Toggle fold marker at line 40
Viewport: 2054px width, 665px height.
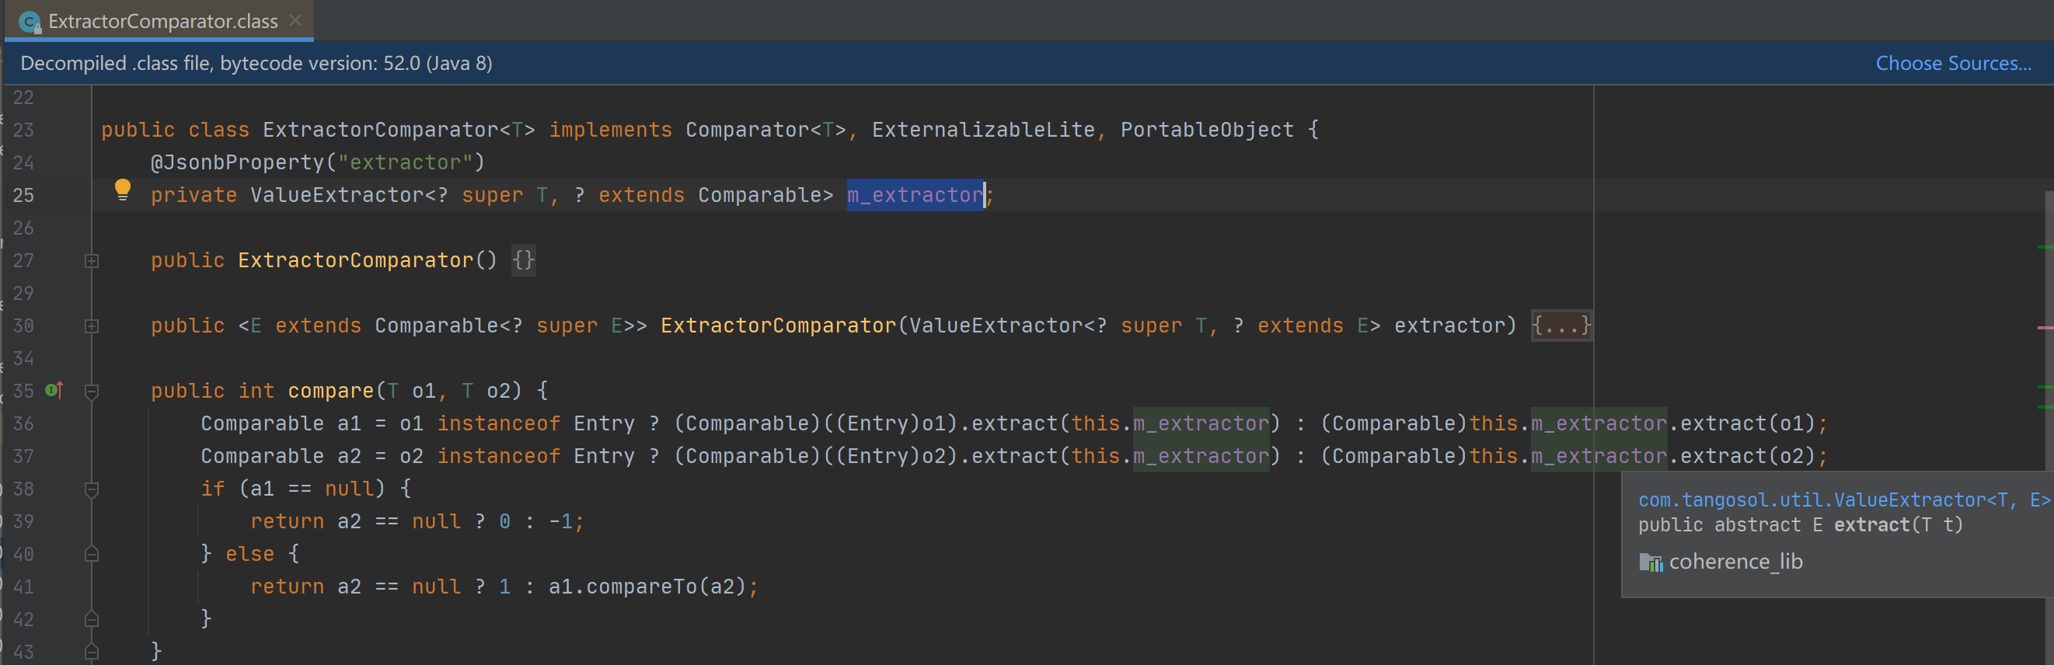coord(92,554)
